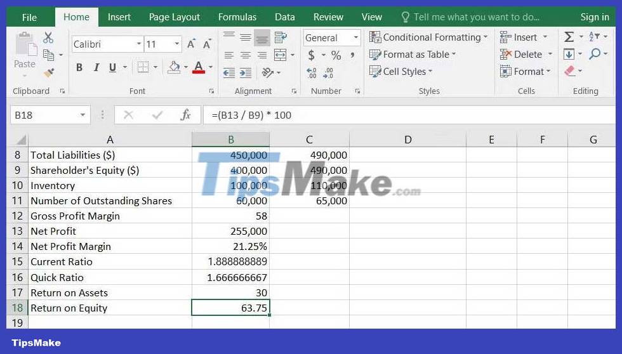Click Merge and Center icon

(280, 55)
